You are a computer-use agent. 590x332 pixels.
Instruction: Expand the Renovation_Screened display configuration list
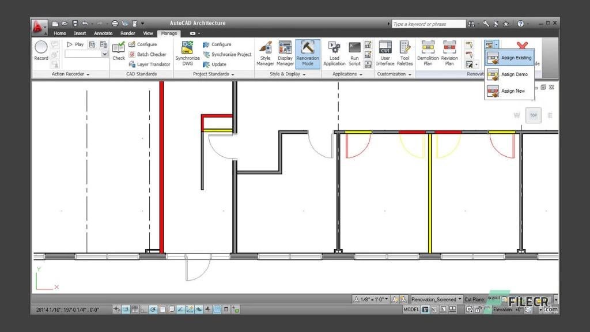(x=459, y=299)
